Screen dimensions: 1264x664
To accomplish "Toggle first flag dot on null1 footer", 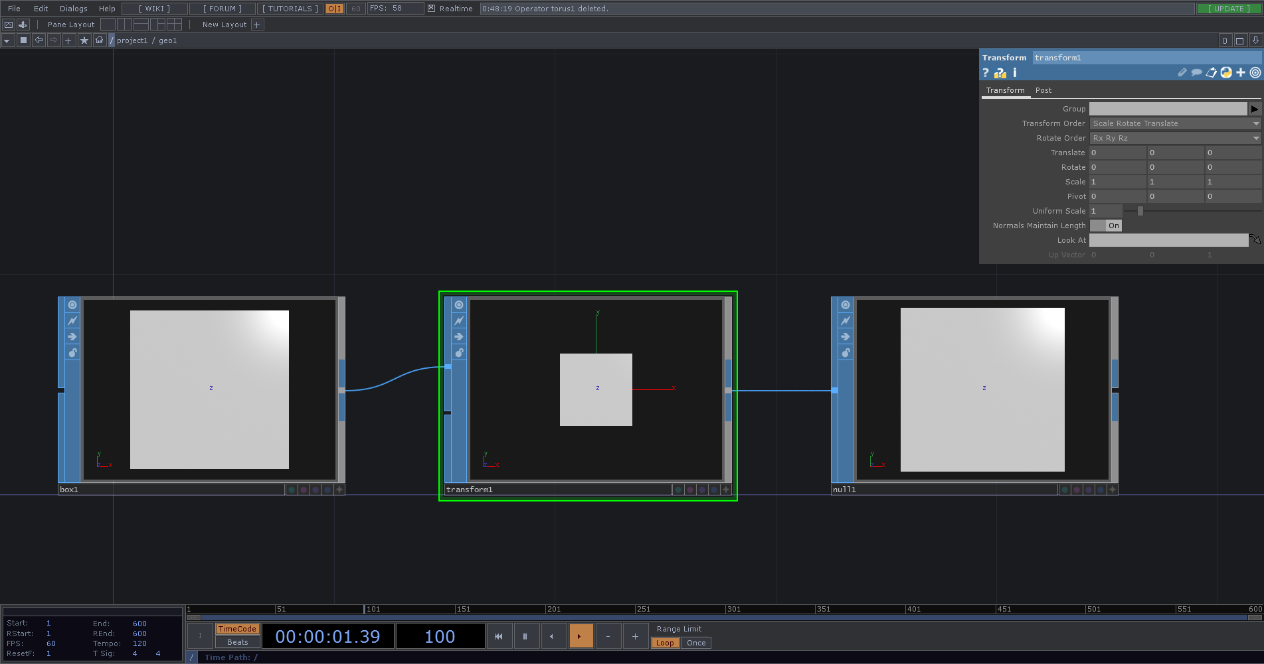I will pyautogui.click(x=1065, y=490).
